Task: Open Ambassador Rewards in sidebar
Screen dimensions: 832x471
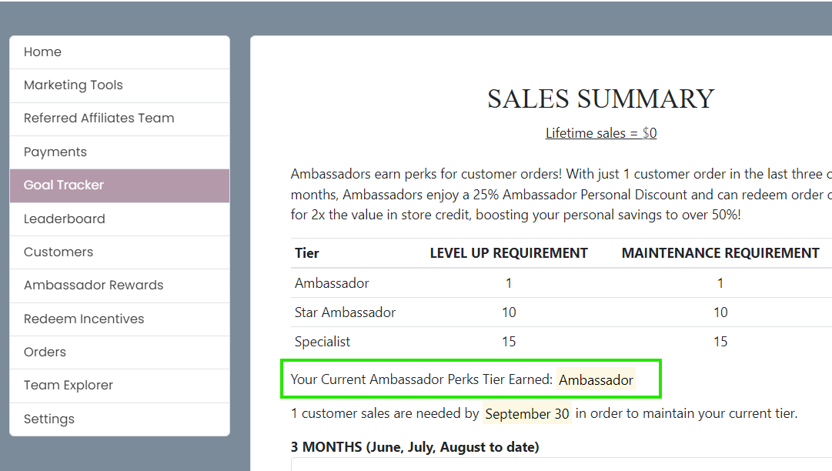Action: pos(94,286)
